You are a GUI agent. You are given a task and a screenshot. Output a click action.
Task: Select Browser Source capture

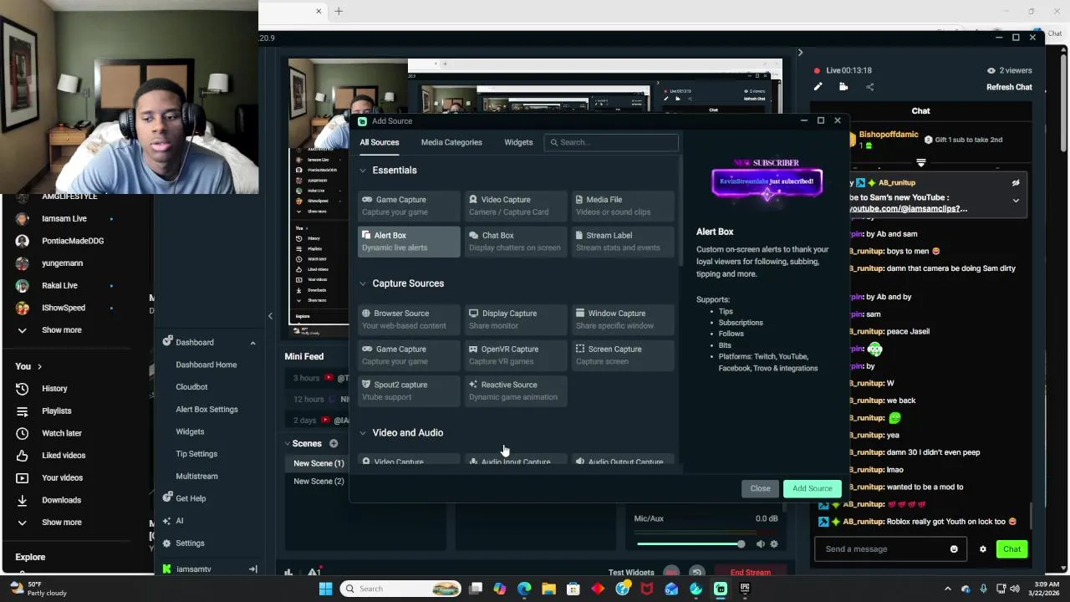(409, 319)
